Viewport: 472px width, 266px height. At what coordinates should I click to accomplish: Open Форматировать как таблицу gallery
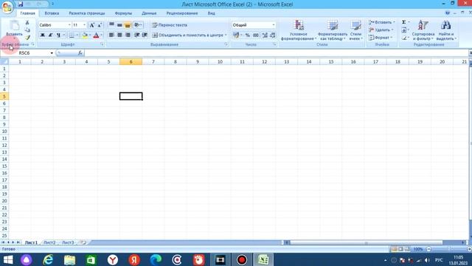pyautogui.click(x=333, y=30)
